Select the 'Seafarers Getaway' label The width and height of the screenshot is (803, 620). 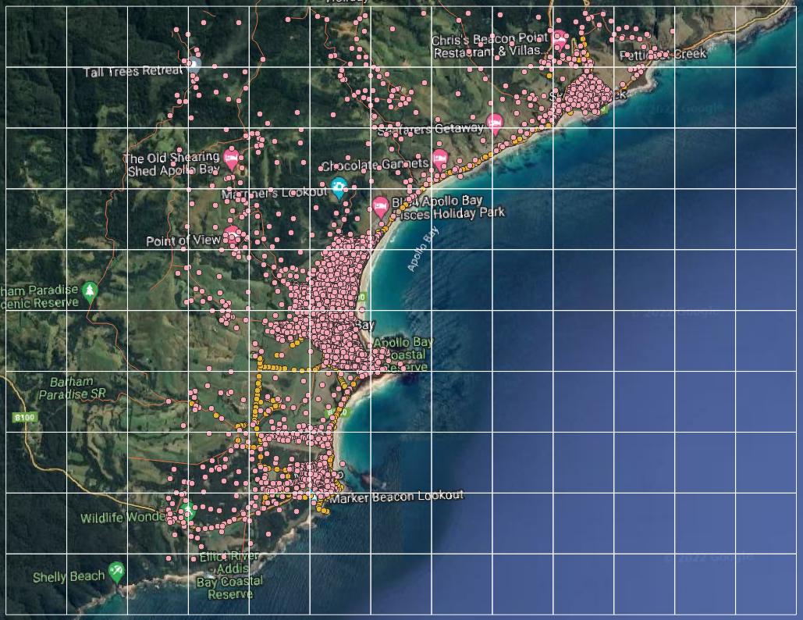(430, 129)
